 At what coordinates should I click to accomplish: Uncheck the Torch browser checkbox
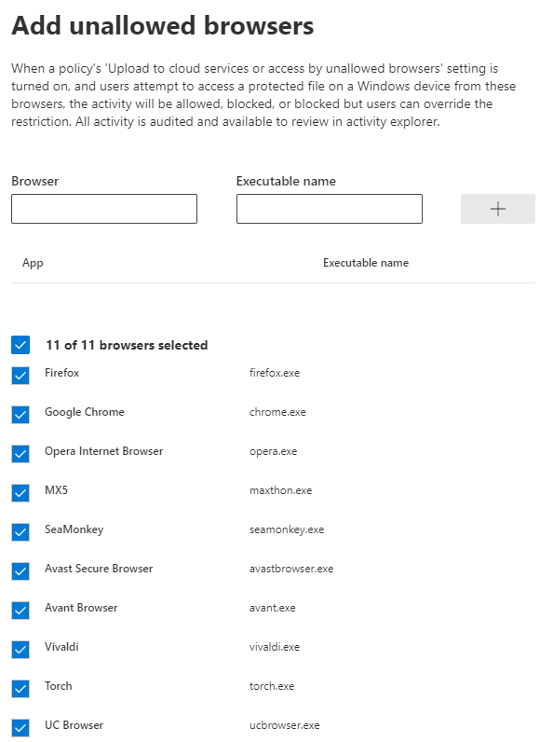20,689
